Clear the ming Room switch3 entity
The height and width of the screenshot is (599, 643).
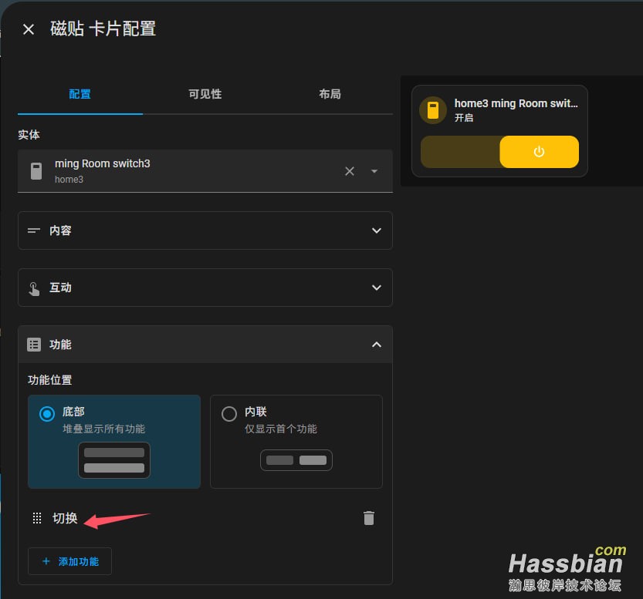point(350,171)
